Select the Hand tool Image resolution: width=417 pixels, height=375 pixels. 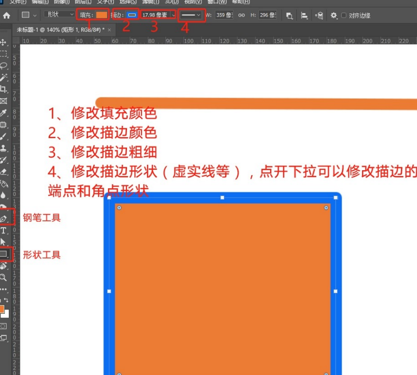[x=3, y=266]
